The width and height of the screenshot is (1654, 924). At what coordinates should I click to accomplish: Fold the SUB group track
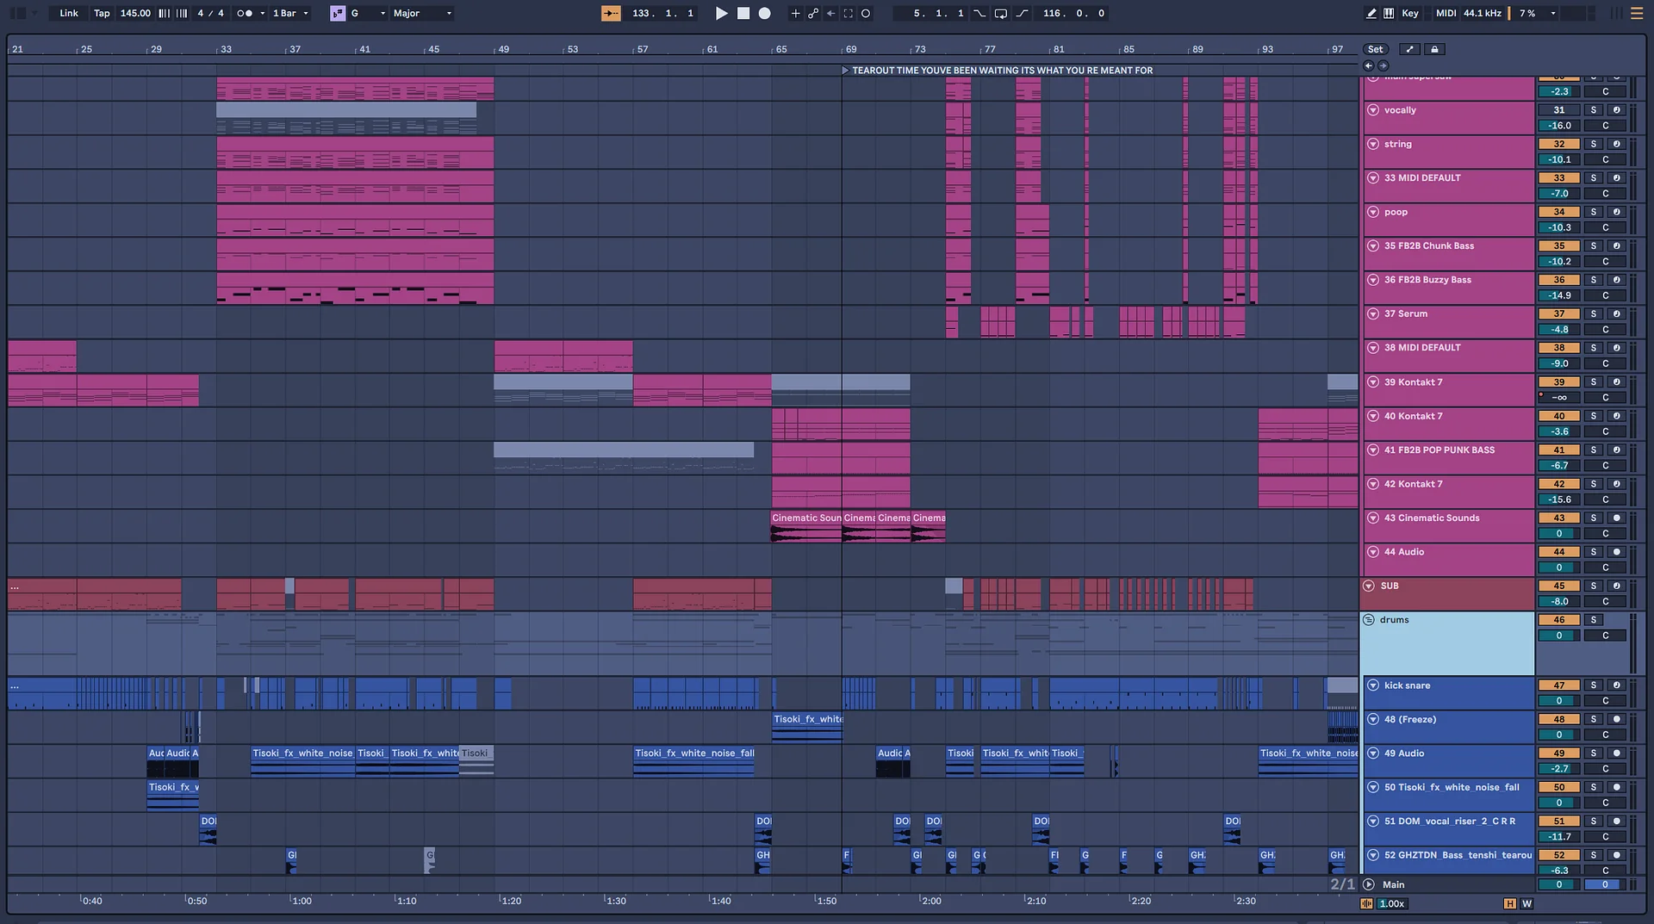coord(1369,586)
